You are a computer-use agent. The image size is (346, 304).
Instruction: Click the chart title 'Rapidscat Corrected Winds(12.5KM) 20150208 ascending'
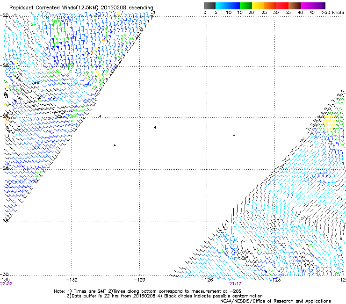(x=81, y=7)
